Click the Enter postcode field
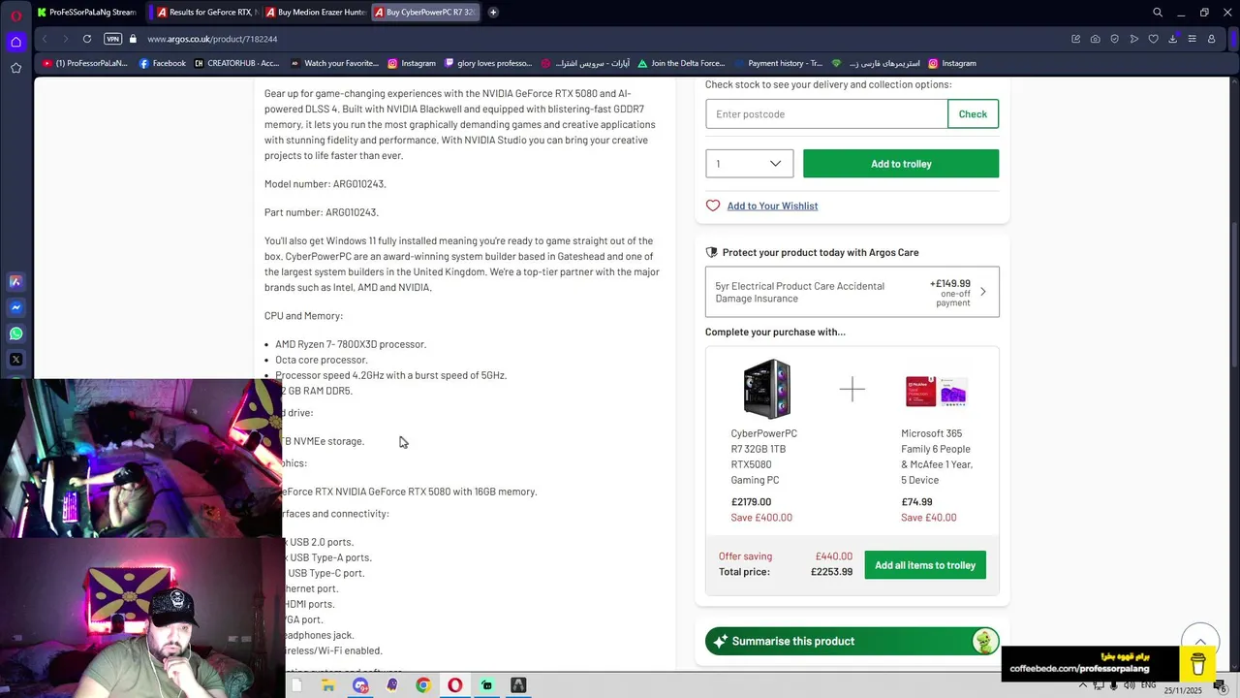 826,114
